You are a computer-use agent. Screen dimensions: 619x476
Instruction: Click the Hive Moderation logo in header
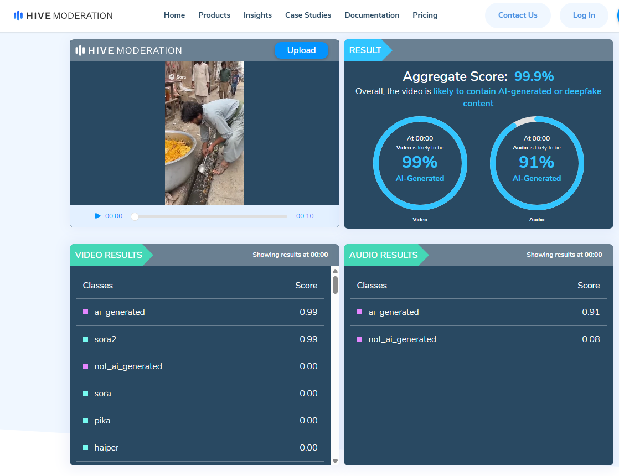point(63,15)
